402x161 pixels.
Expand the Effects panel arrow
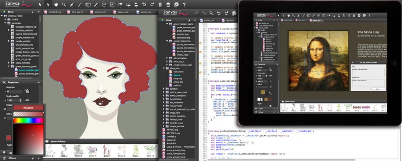[38, 158]
